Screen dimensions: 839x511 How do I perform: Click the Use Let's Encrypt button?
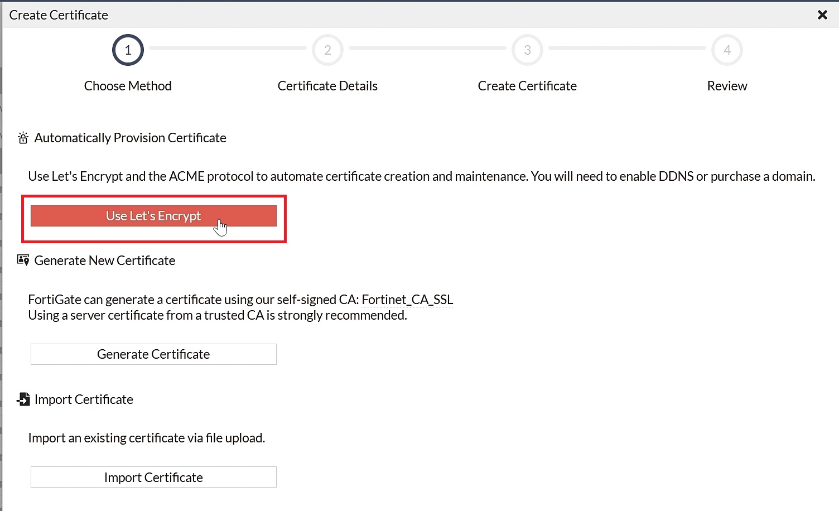point(153,216)
